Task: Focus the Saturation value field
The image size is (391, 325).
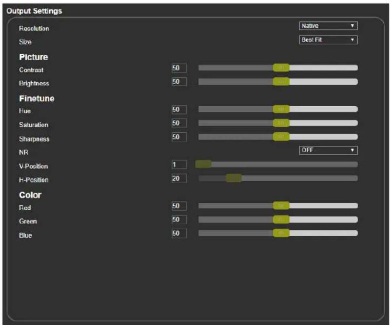Action: point(179,123)
